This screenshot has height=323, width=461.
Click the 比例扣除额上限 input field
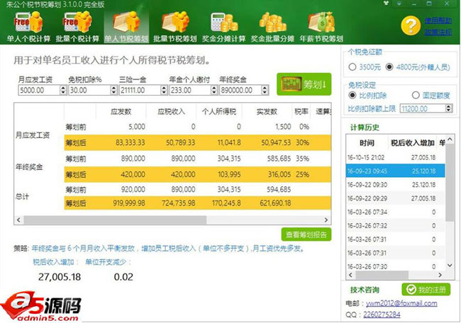(423, 108)
